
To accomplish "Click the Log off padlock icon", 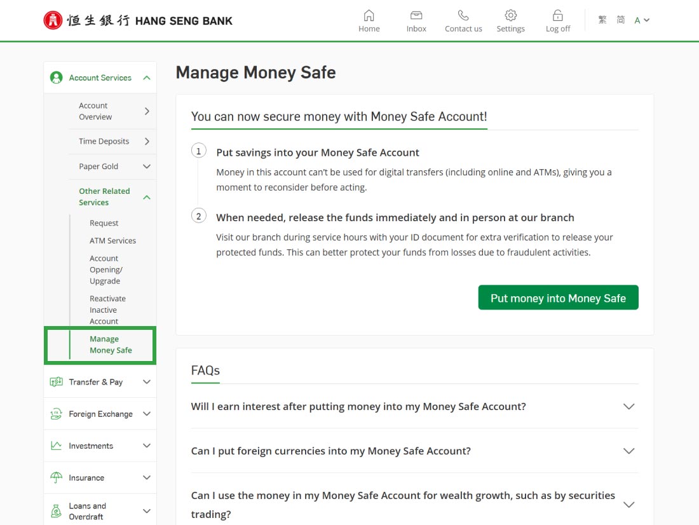I will (557, 15).
